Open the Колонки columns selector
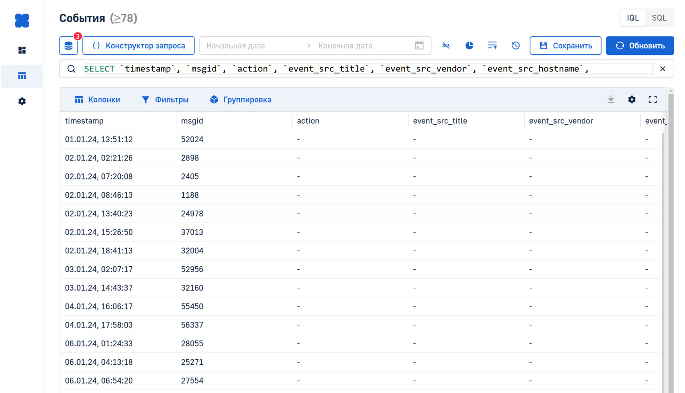Image resolution: width=685 pixels, height=393 pixels. pyautogui.click(x=97, y=100)
